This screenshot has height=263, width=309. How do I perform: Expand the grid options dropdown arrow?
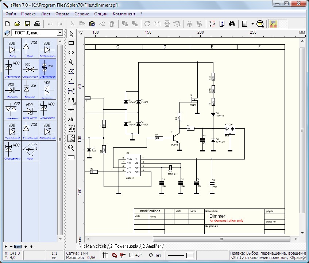[x=252, y=24]
